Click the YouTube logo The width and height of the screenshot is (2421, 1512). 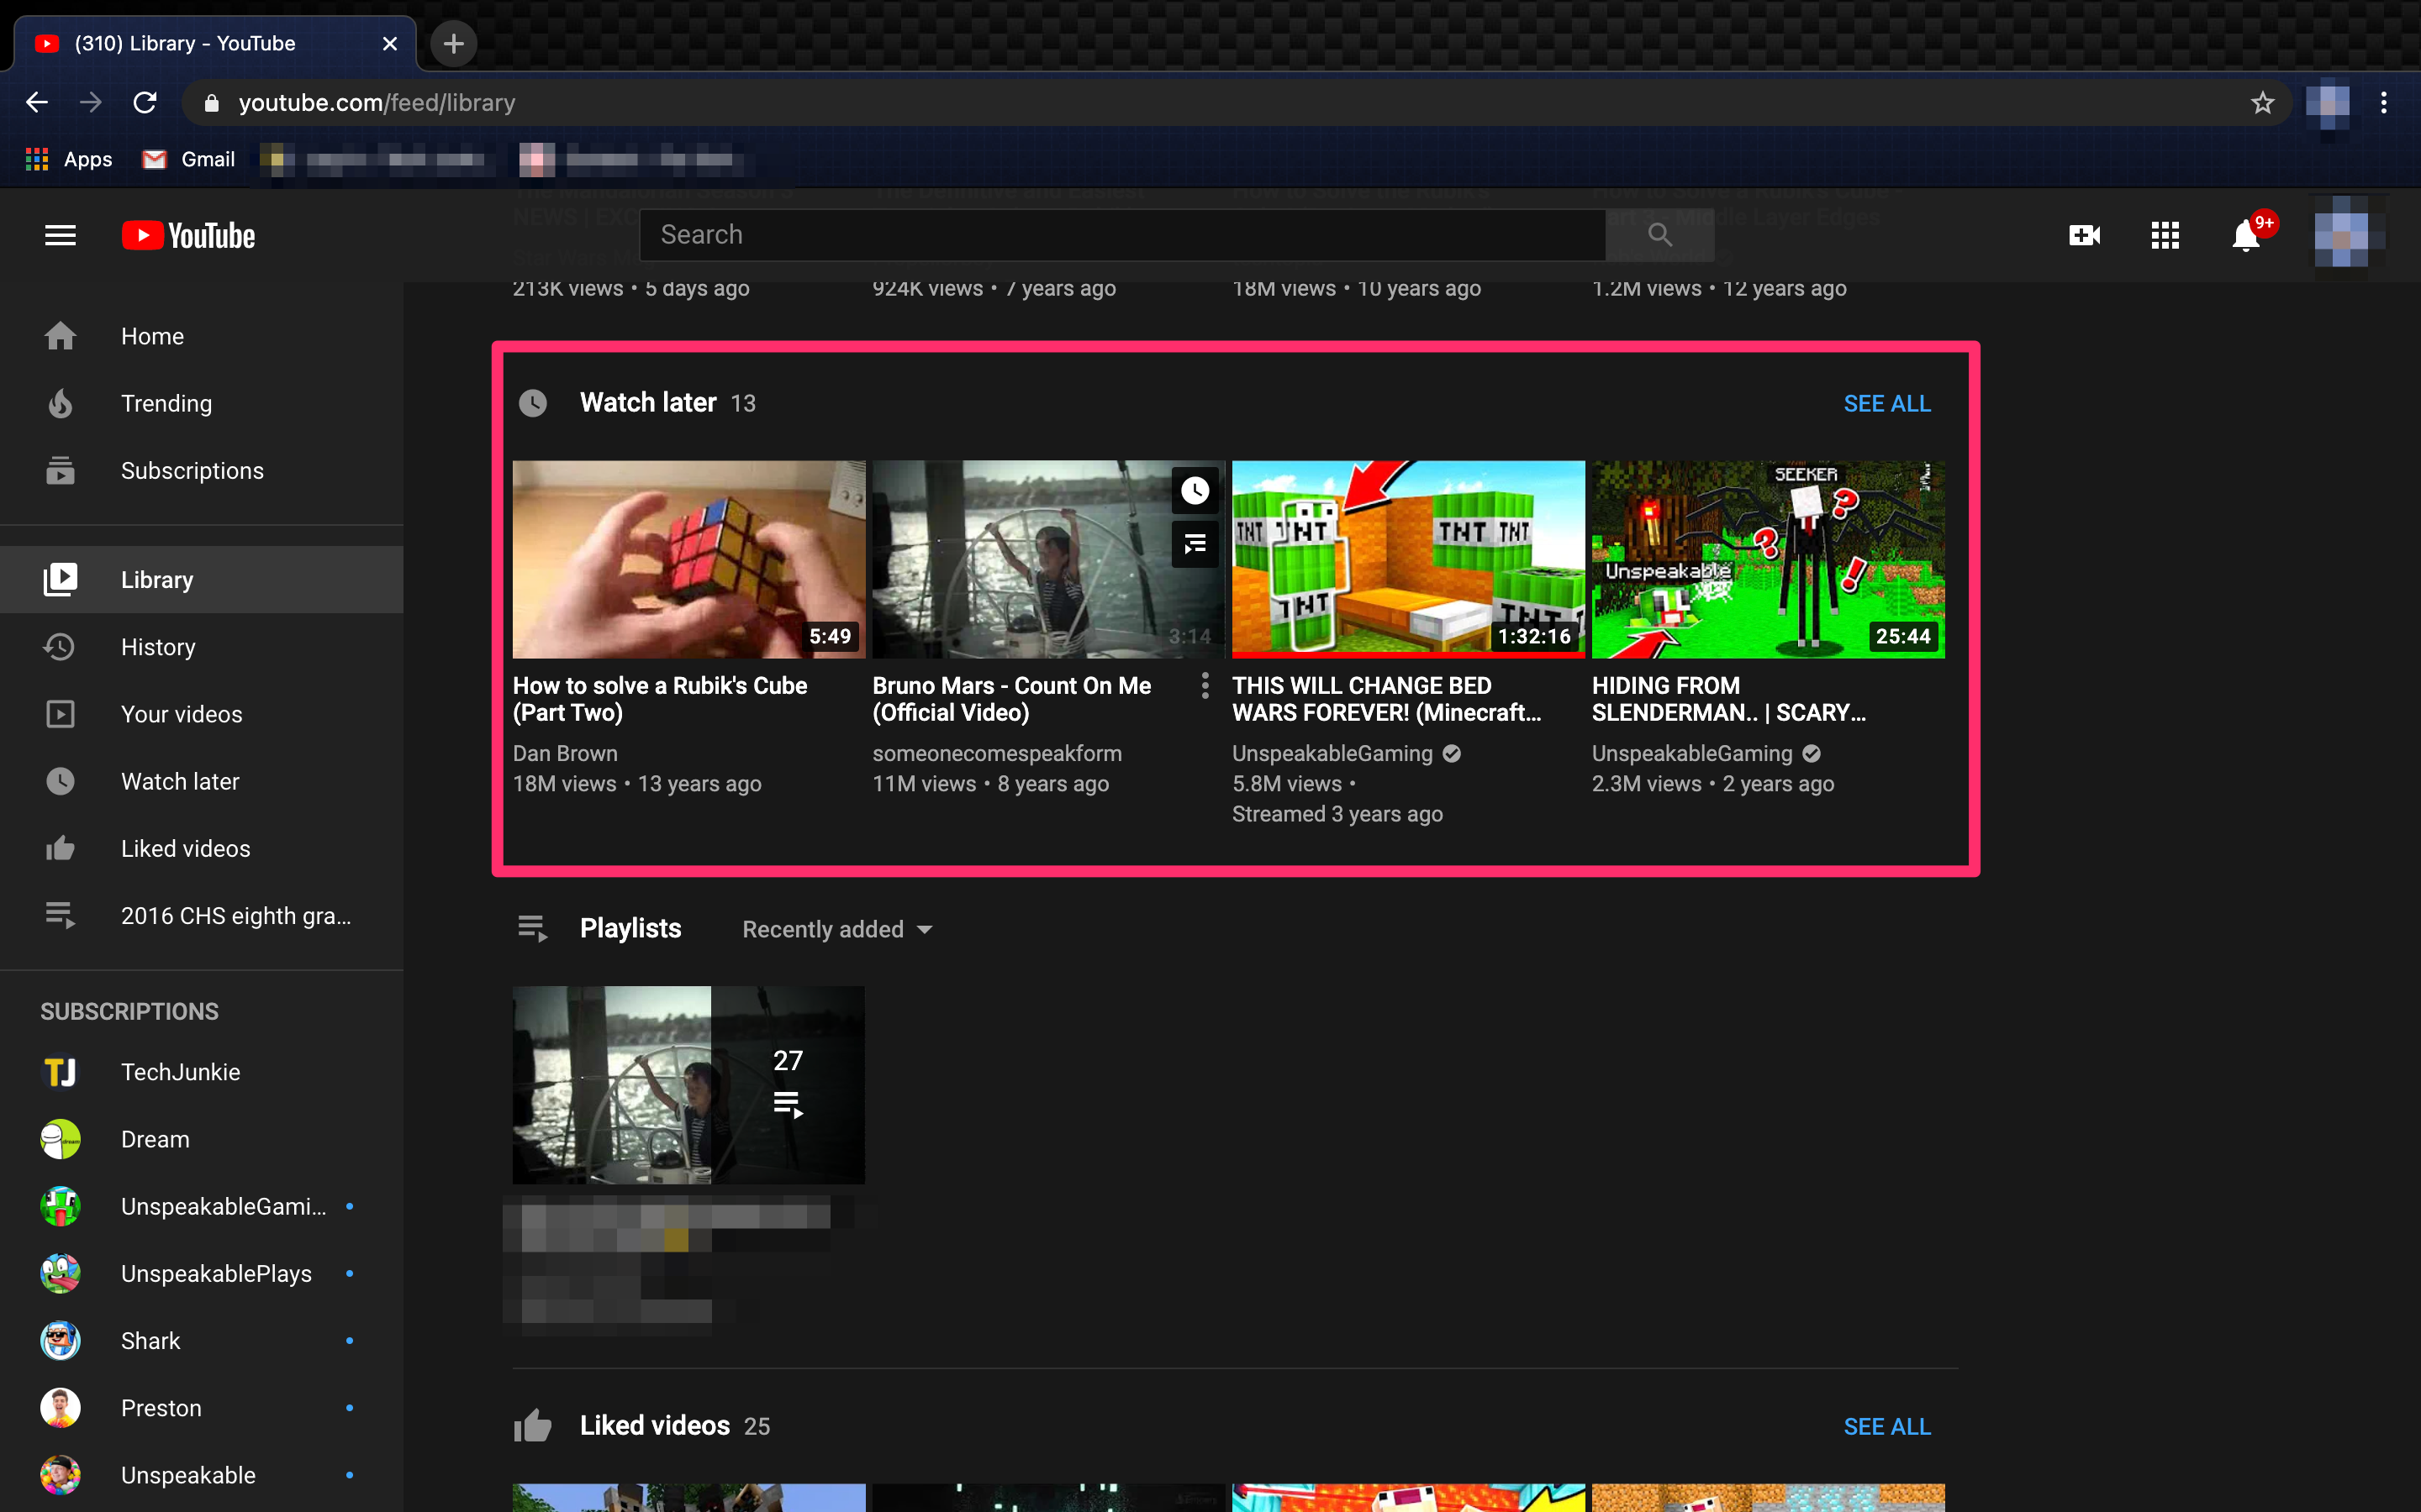coord(188,235)
